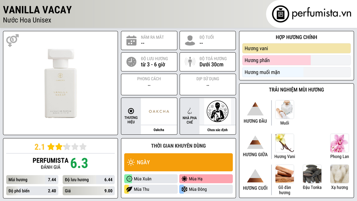
Task: Open the Vanilla Vacay bottle image
Action: 61,83
